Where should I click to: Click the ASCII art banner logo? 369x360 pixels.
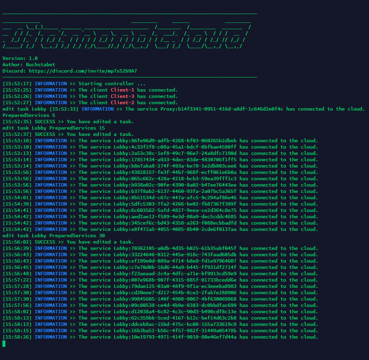[127, 34]
